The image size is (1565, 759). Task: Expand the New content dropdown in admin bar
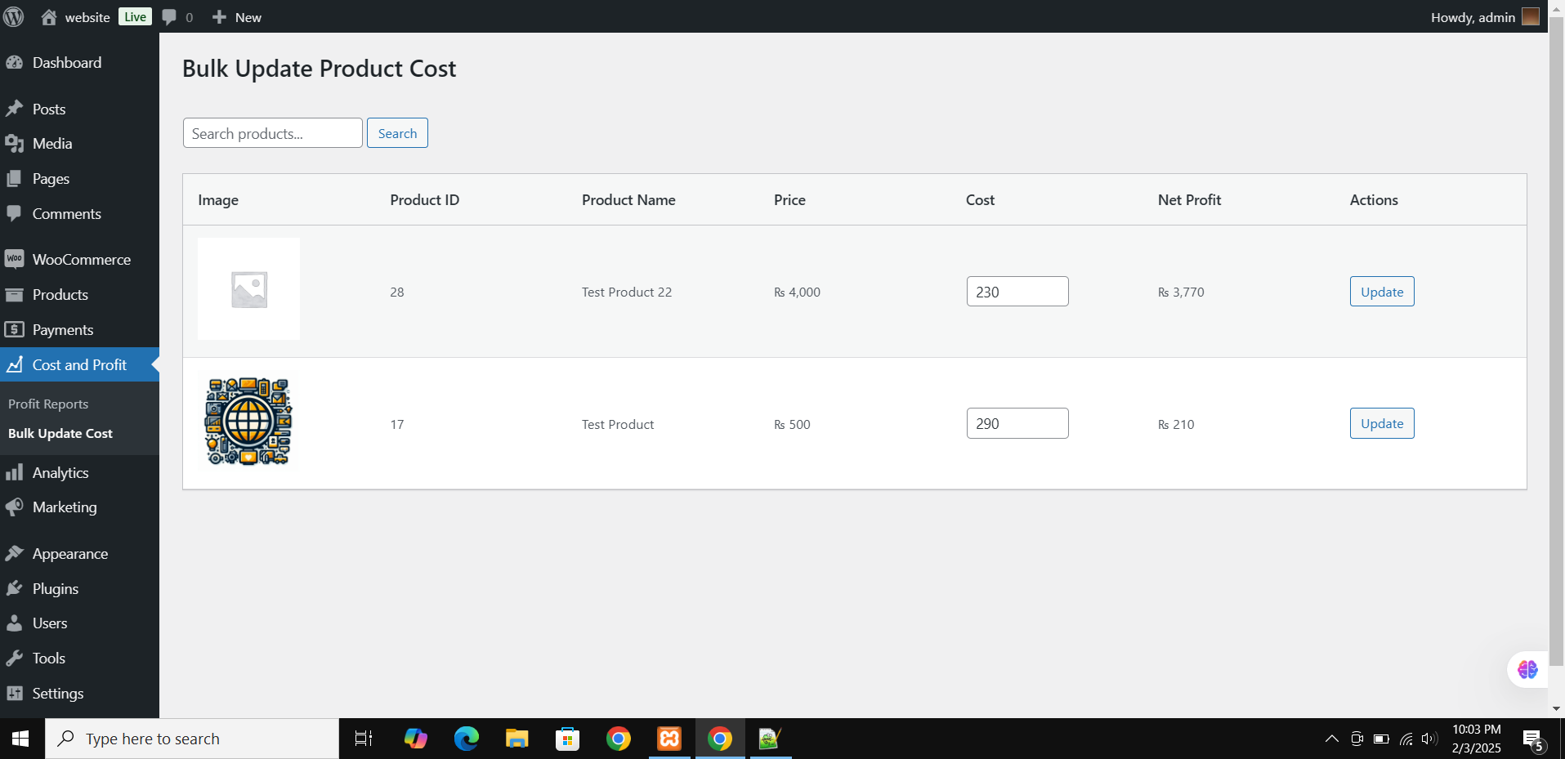point(237,17)
